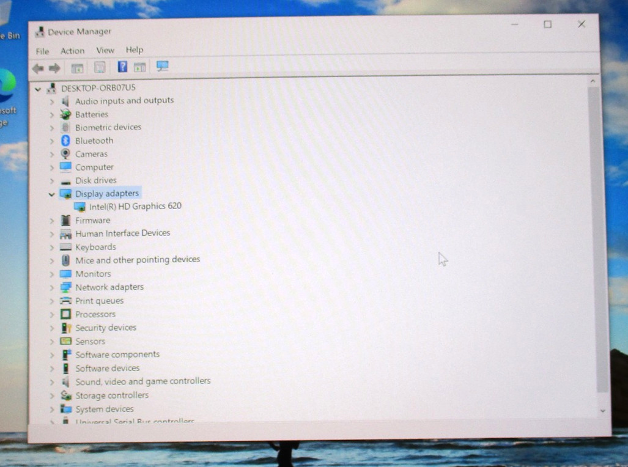Viewport: 628px width, 467px height.
Task: Click the blue Help question-mark icon
Action: click(122, 67)
